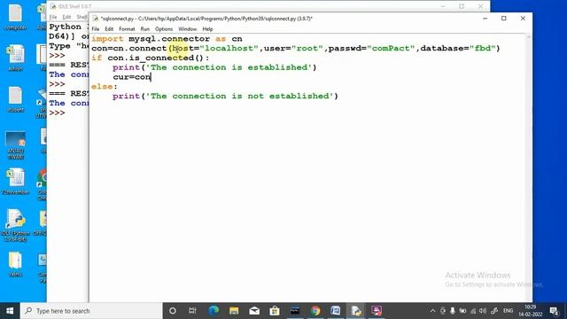
Task: Click the ENG language indicator
Action: [508, 311]
